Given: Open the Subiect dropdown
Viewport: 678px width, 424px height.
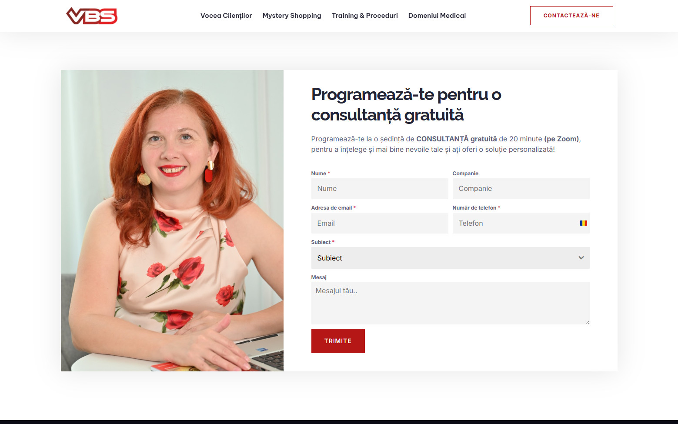Looking at the screenshot, I should pos(450,258).
